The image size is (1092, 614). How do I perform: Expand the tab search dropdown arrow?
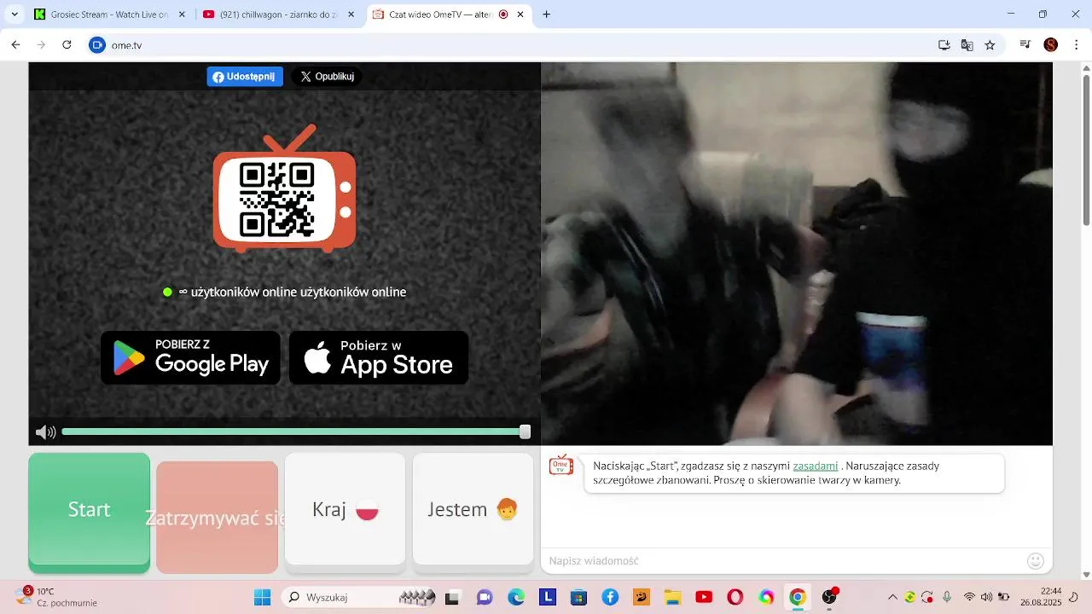click(15, 14)
